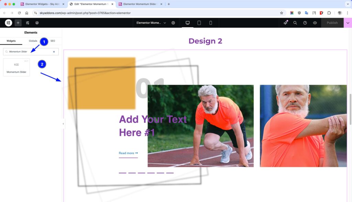Go to the browser home page
The width and height of the screenshot is (352, 202).
27,13
